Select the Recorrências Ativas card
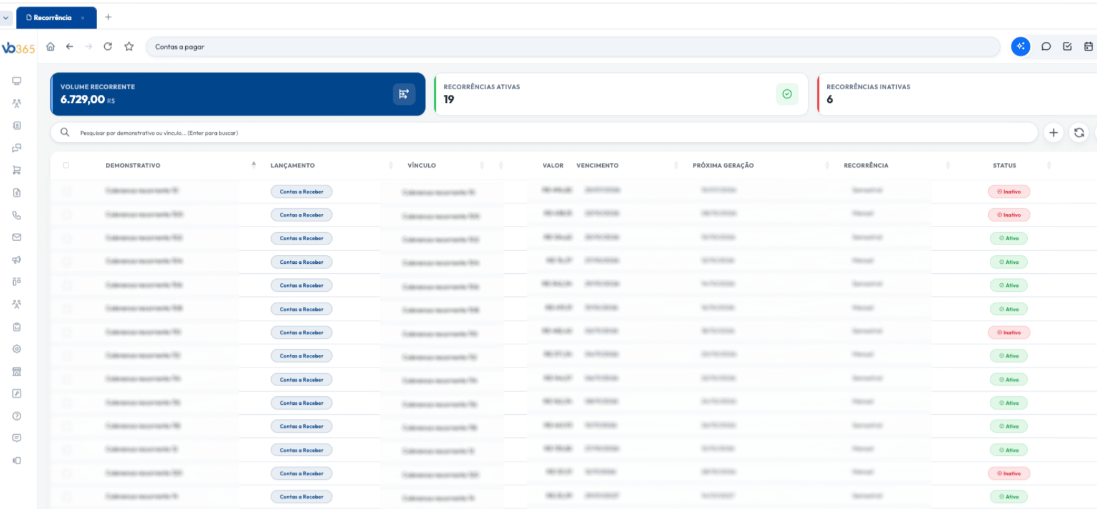Viewport: 1097px width, 509px height. (x=621, y=94)
